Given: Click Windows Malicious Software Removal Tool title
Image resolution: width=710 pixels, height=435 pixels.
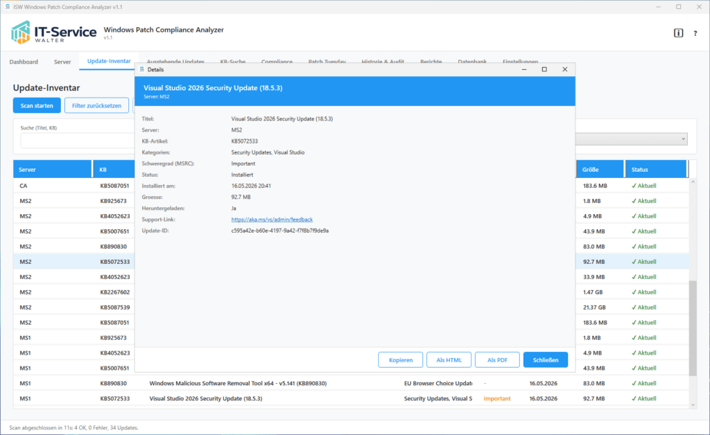Looking at the screenshot, I should (238, 383).
